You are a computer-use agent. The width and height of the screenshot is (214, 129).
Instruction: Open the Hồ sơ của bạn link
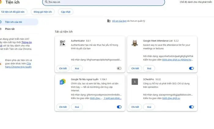(119, 21)
